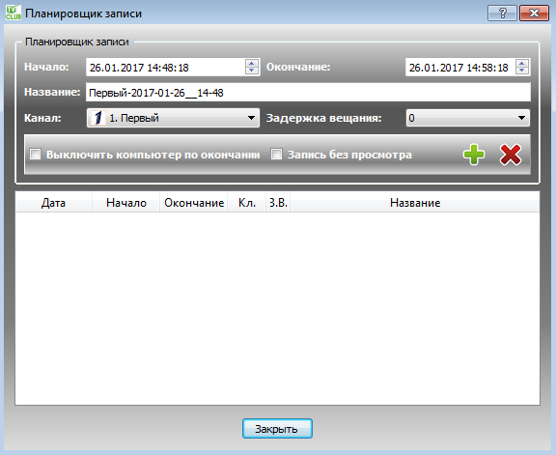Click the Название text field

(x=308, y=93)
